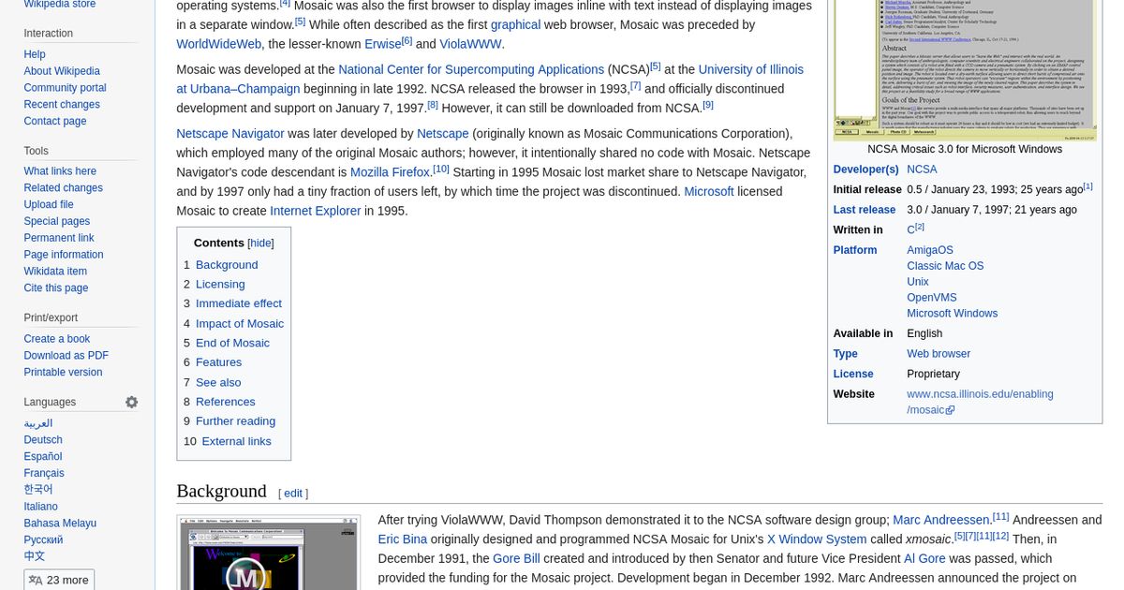This screenshot has height=590, width=1124.
Task: Open the Netscape Navigator article link
Action: pyautogui.click(x=229, y=133)
